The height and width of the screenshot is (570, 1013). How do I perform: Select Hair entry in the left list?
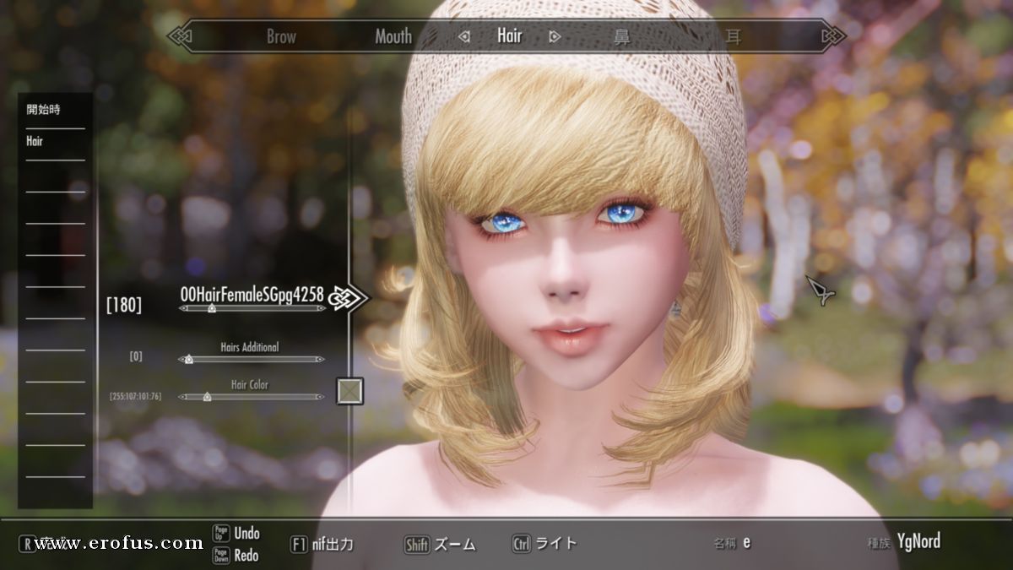coord(35,141)
